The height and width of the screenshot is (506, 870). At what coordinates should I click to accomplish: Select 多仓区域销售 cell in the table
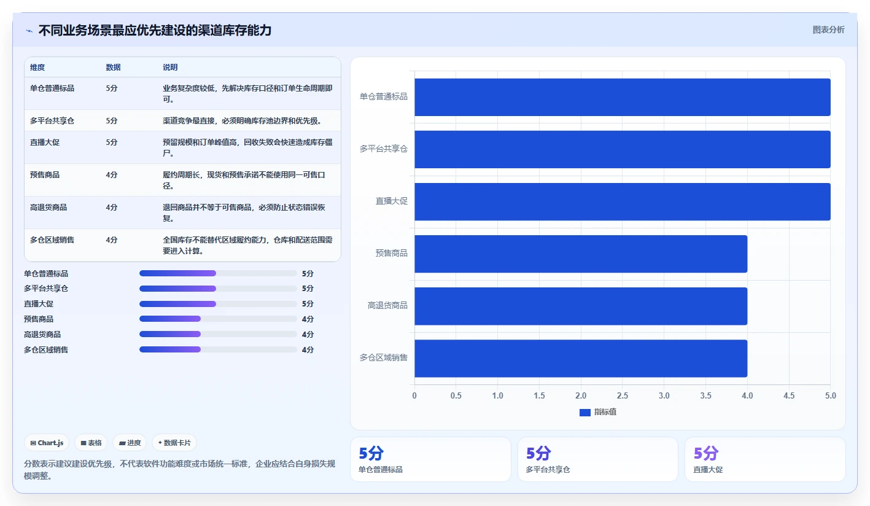(x=52, y=240)
